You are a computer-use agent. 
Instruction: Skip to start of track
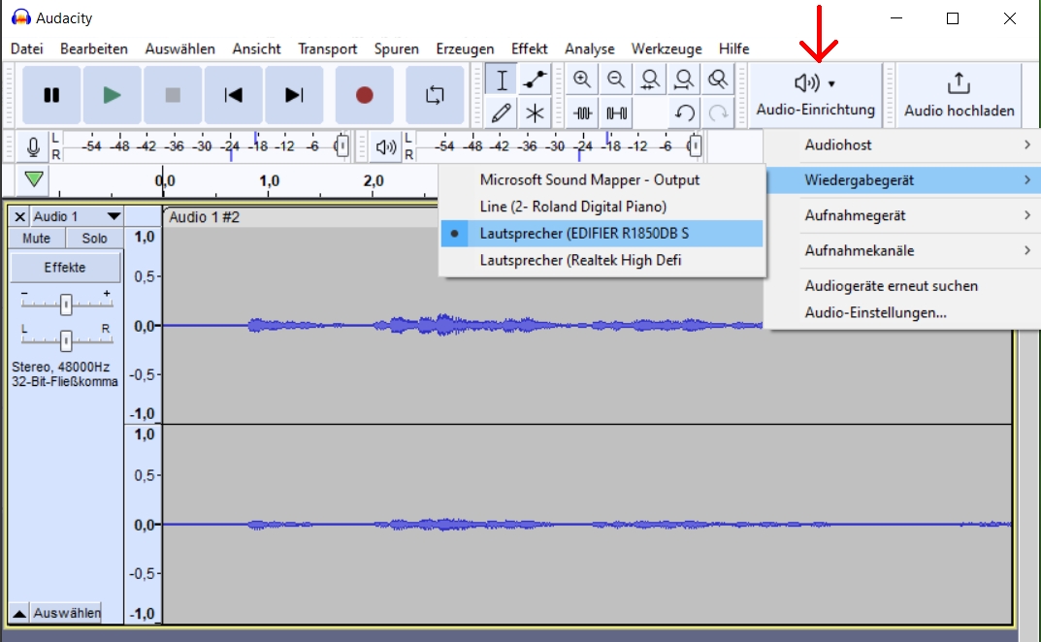(233, 95)
